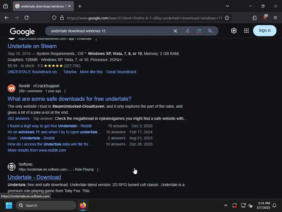Go back to previous page
Screen dimensions: 282x212
click(x=7, y=18)
